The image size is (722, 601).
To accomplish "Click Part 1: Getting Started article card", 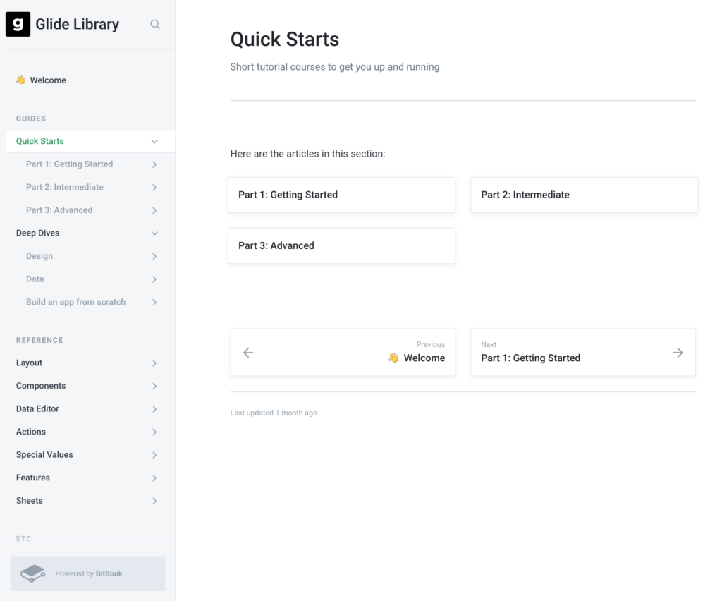I will tap(342, 195).
